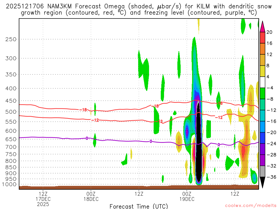The image size is (279, 209).
Task: Click the '-32' value on the color scale
Action: pos(271,166)
